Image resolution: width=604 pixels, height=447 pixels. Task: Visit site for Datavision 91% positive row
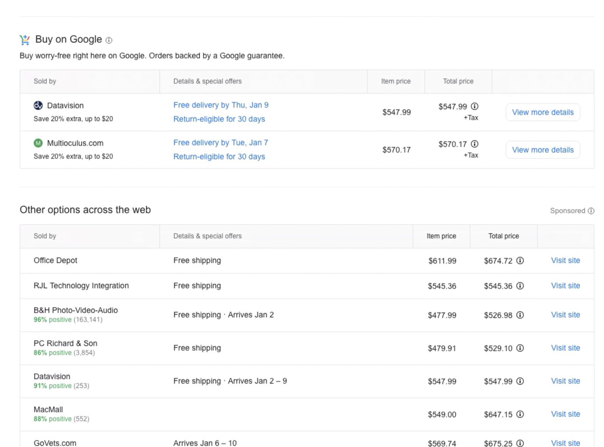click(x=565, y=381)
